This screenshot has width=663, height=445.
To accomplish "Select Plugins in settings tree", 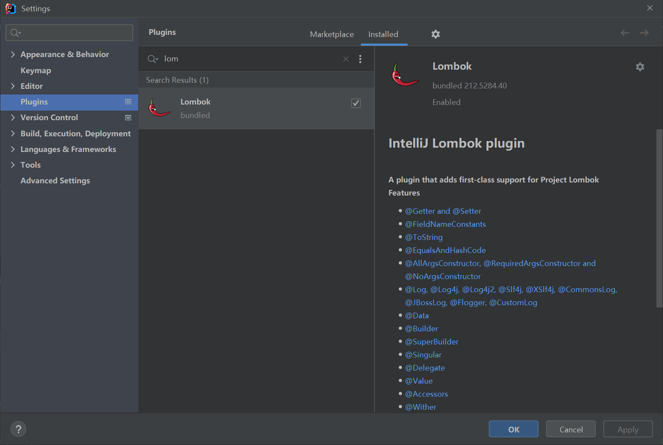I will point(69,102).
